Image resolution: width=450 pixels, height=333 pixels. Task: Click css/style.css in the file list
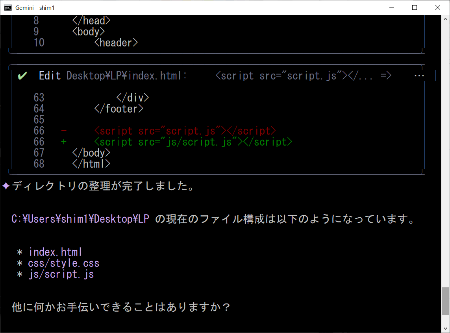point(64,263)
